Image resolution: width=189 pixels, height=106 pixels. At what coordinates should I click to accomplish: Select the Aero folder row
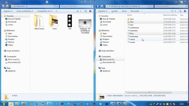(x=157, y=19)
